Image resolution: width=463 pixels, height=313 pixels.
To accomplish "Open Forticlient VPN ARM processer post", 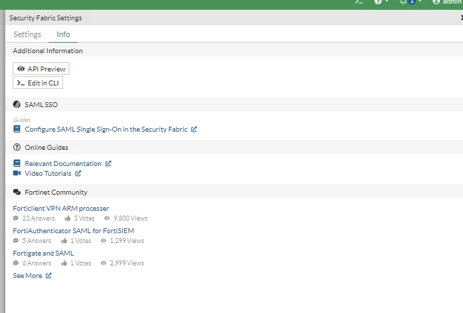I will tap(61, 209).
